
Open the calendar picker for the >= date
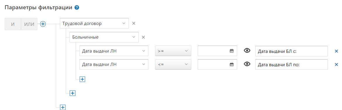click(232, 51)
